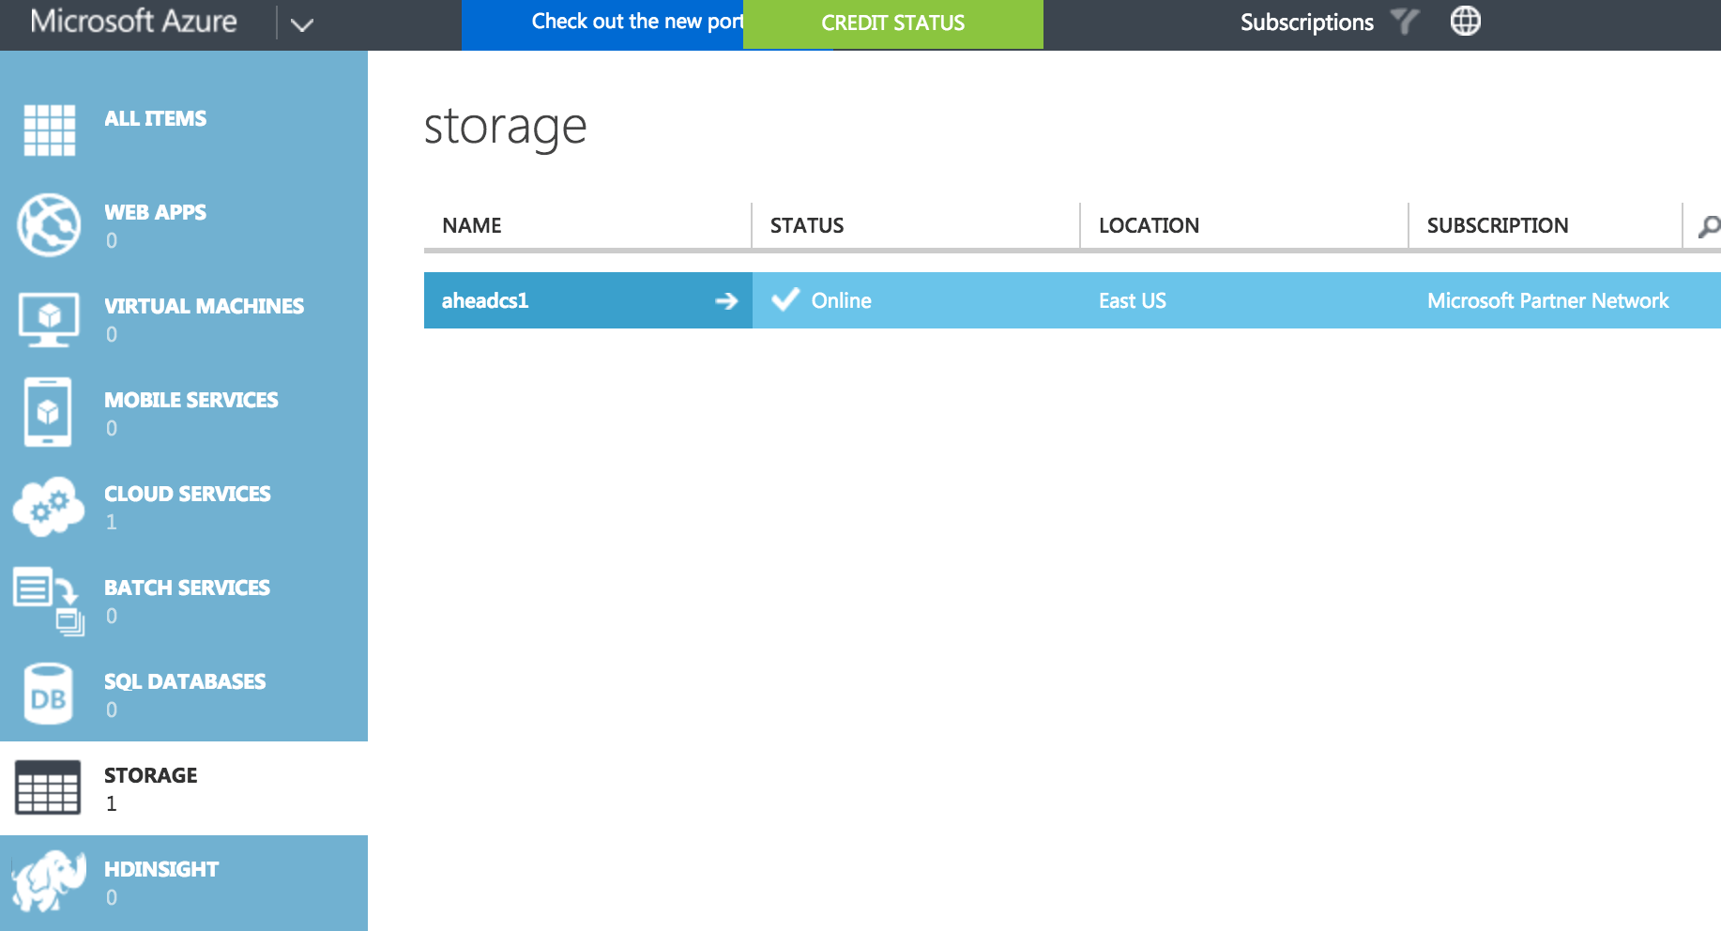This screenshot has width=1721, height=931.
Task: Open SQL Databases using the DB cylinder icon
Action: (x=48, y=694)
